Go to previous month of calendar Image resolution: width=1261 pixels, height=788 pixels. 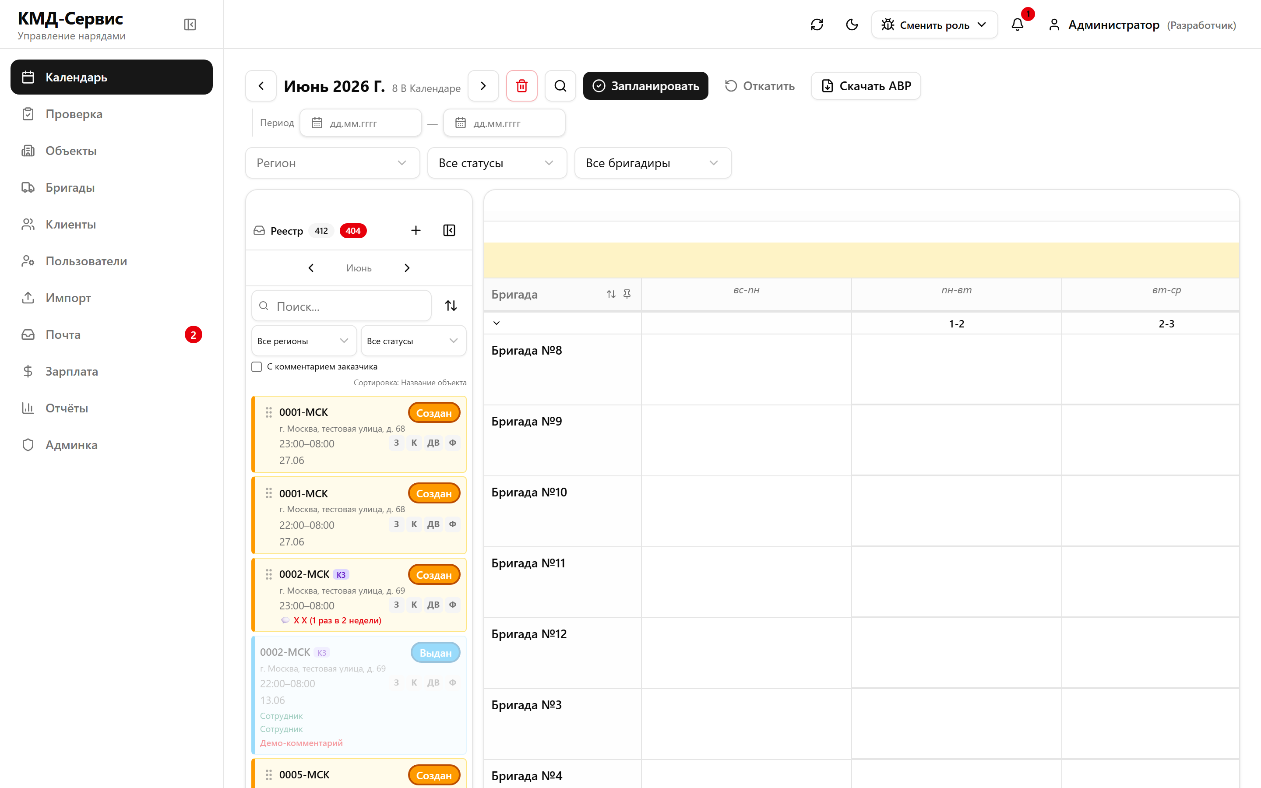point(261,85)
